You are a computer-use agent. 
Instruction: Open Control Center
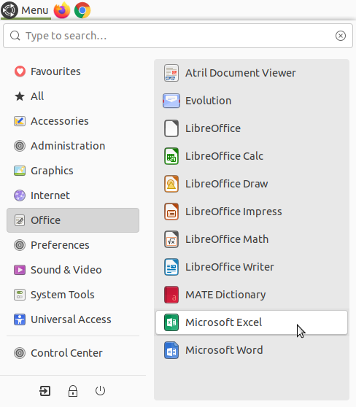click(x=73, y=353)
